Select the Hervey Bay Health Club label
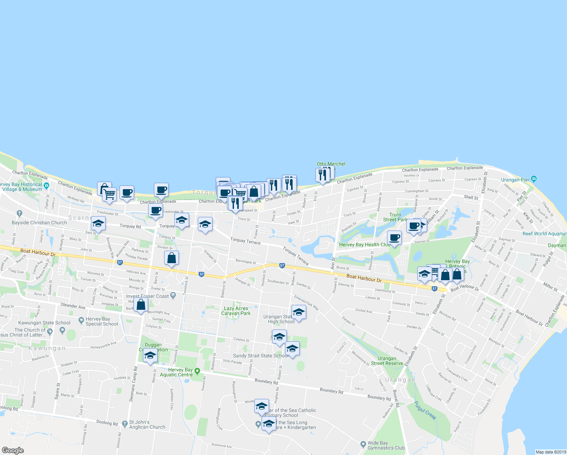567x455 pixels. (x=365, y=245)
